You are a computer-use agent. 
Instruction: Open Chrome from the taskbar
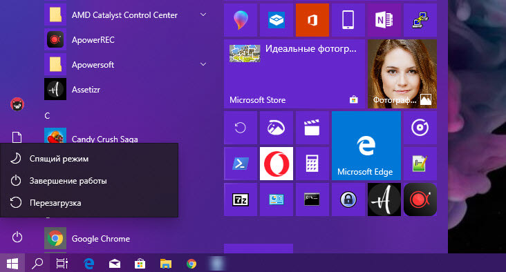click(191, 264)
